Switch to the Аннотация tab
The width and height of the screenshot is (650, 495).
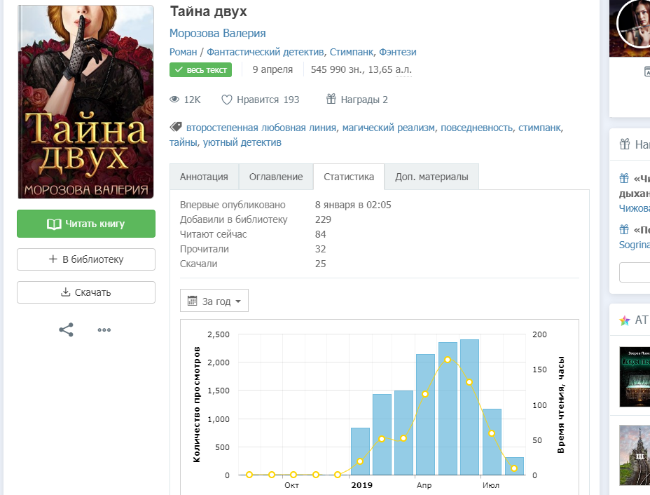point(204,177)
